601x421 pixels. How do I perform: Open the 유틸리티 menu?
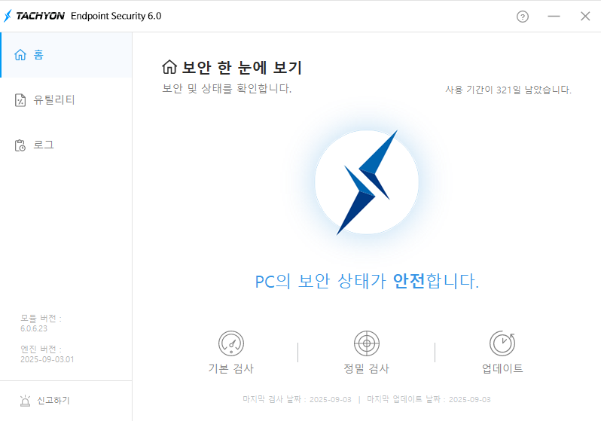coord(66,100)
